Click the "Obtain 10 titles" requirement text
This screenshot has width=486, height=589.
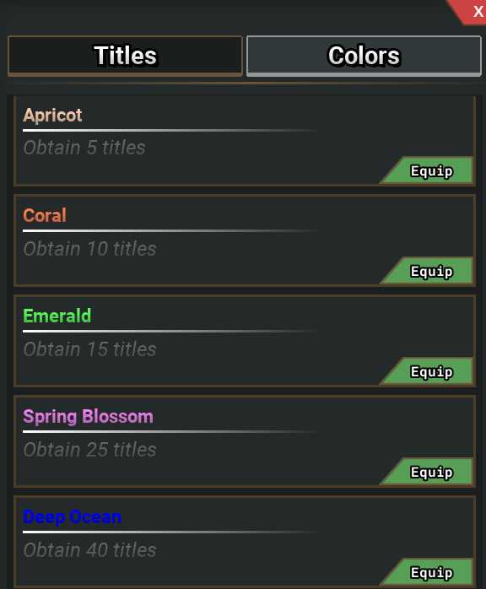tap(89, 249)
